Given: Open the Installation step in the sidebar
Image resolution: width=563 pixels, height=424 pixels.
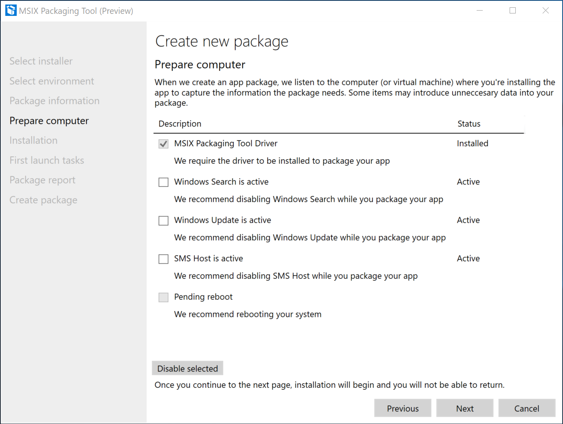Looking at the screenshot, I should [33, 140].
